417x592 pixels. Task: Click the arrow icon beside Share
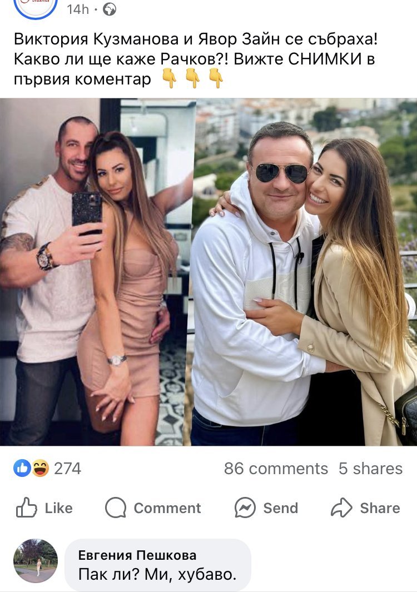(x=341, y=508)
